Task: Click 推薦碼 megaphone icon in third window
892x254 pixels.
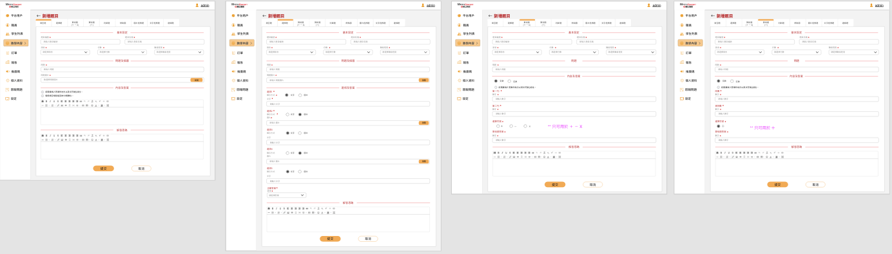Action: 460,71
